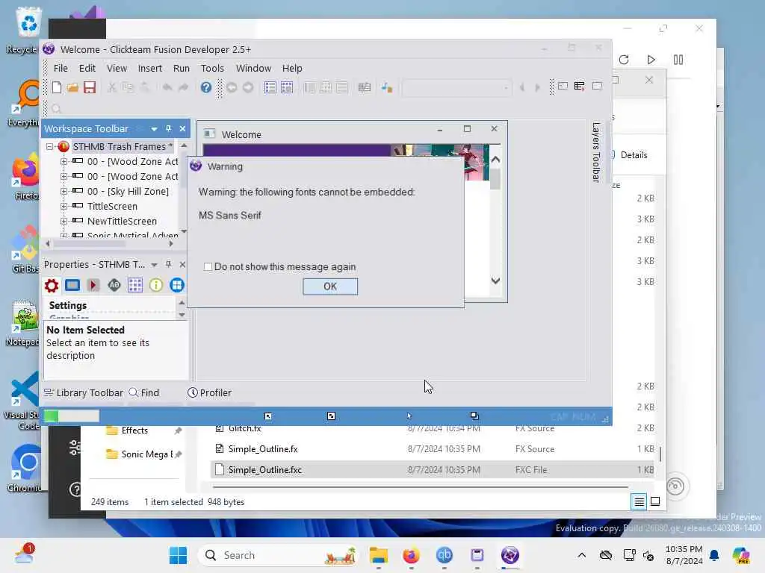Open the View menu
The image size is (765, 573).
coord(117,68)
